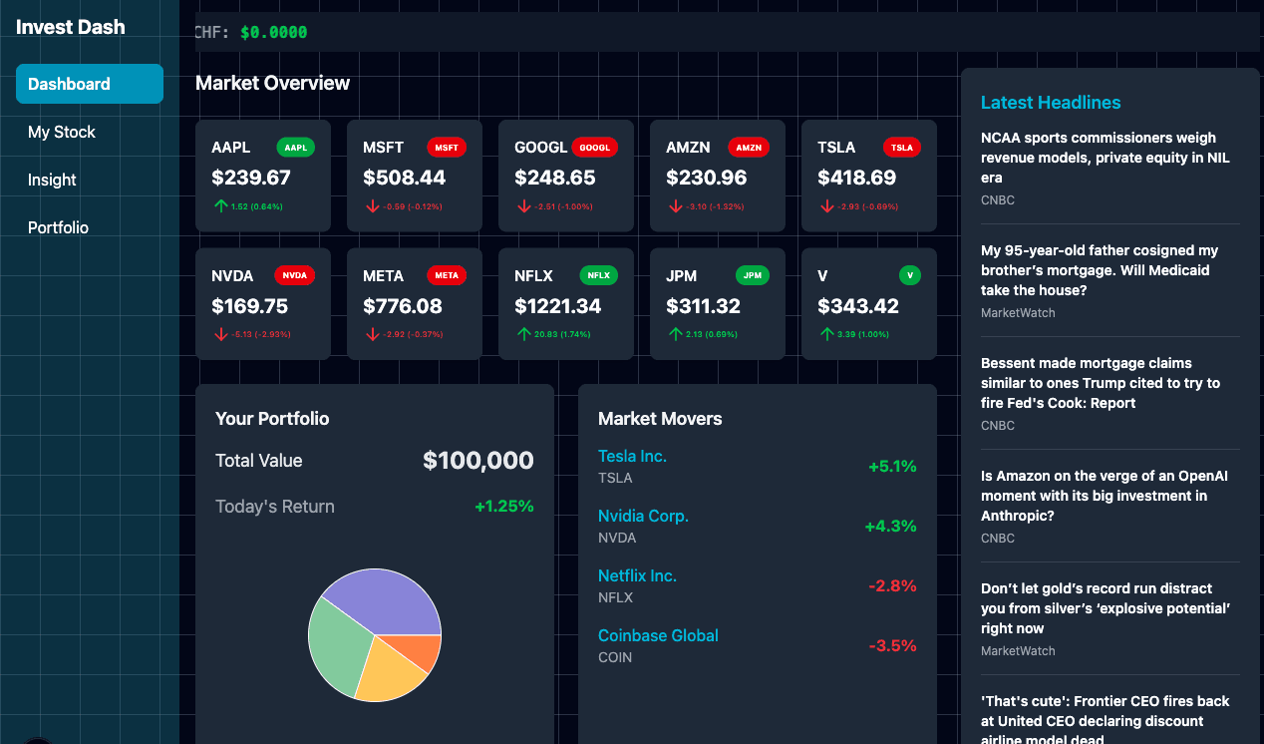Image resolution: width=1264 pixels, height=744 pixels.
Task: Open the Dashboard sidebar item
Action: (x=90, y=84)
